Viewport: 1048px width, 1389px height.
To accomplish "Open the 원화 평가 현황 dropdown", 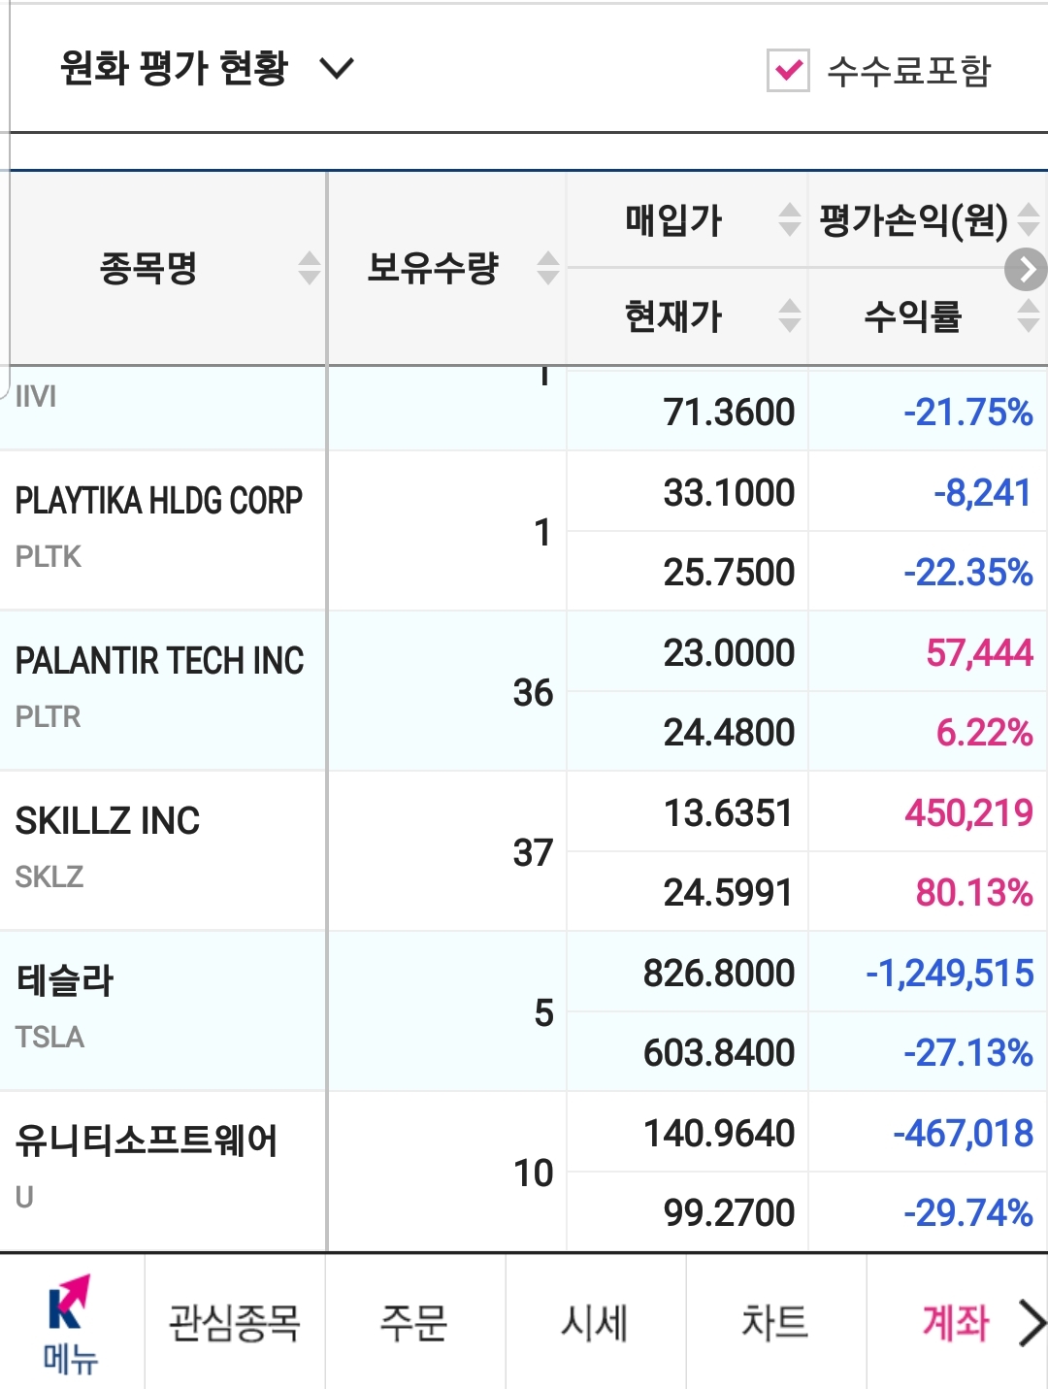I will click(x=207, y=69).
